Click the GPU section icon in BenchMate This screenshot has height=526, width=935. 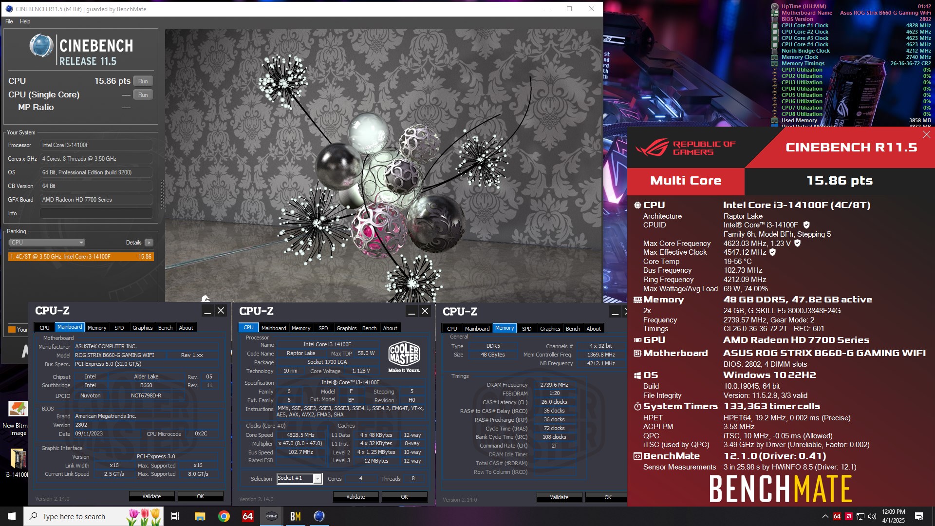pos(637,340)
